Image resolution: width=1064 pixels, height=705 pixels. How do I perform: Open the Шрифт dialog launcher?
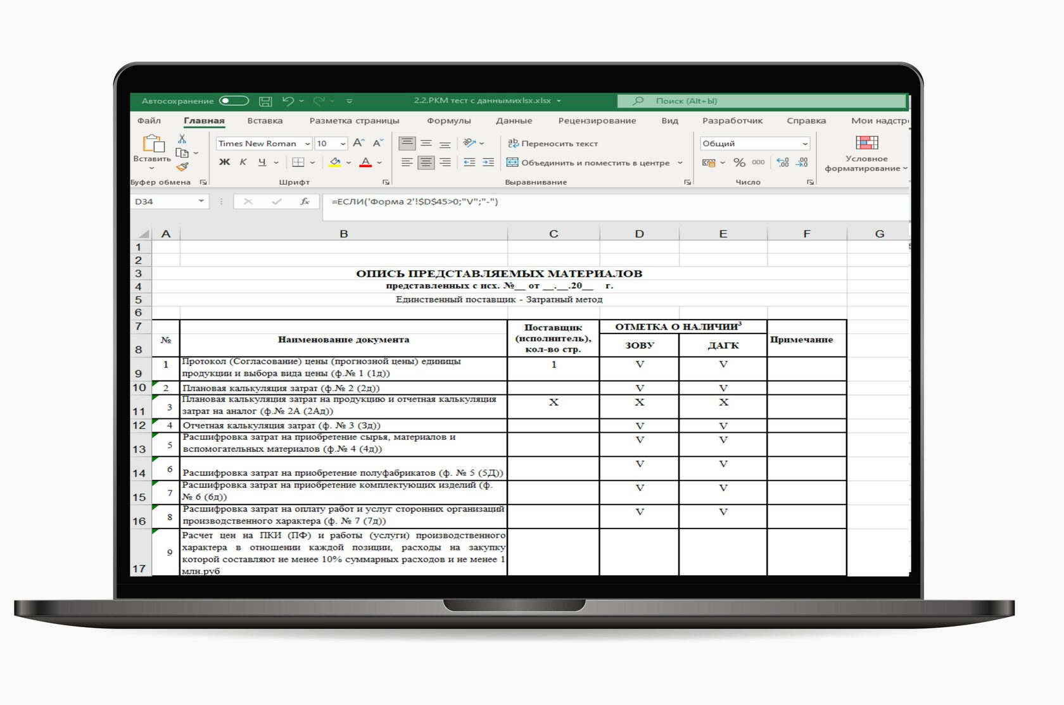click(x=386, y=182)
